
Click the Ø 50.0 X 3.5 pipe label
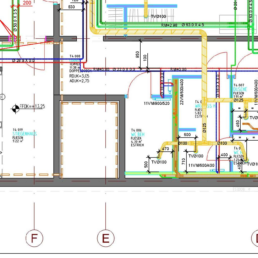point(15,20)
